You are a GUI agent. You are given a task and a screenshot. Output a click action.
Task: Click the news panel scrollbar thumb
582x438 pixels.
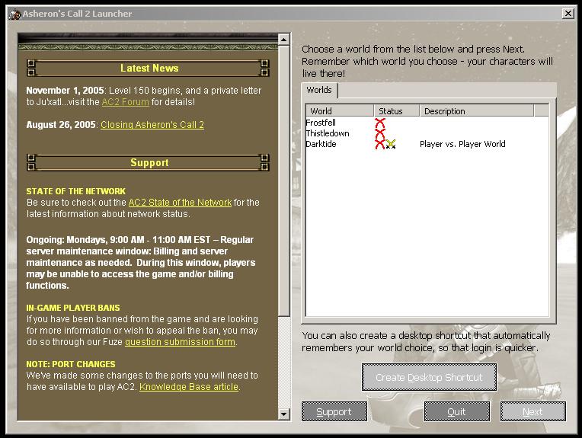click(284, 181)
